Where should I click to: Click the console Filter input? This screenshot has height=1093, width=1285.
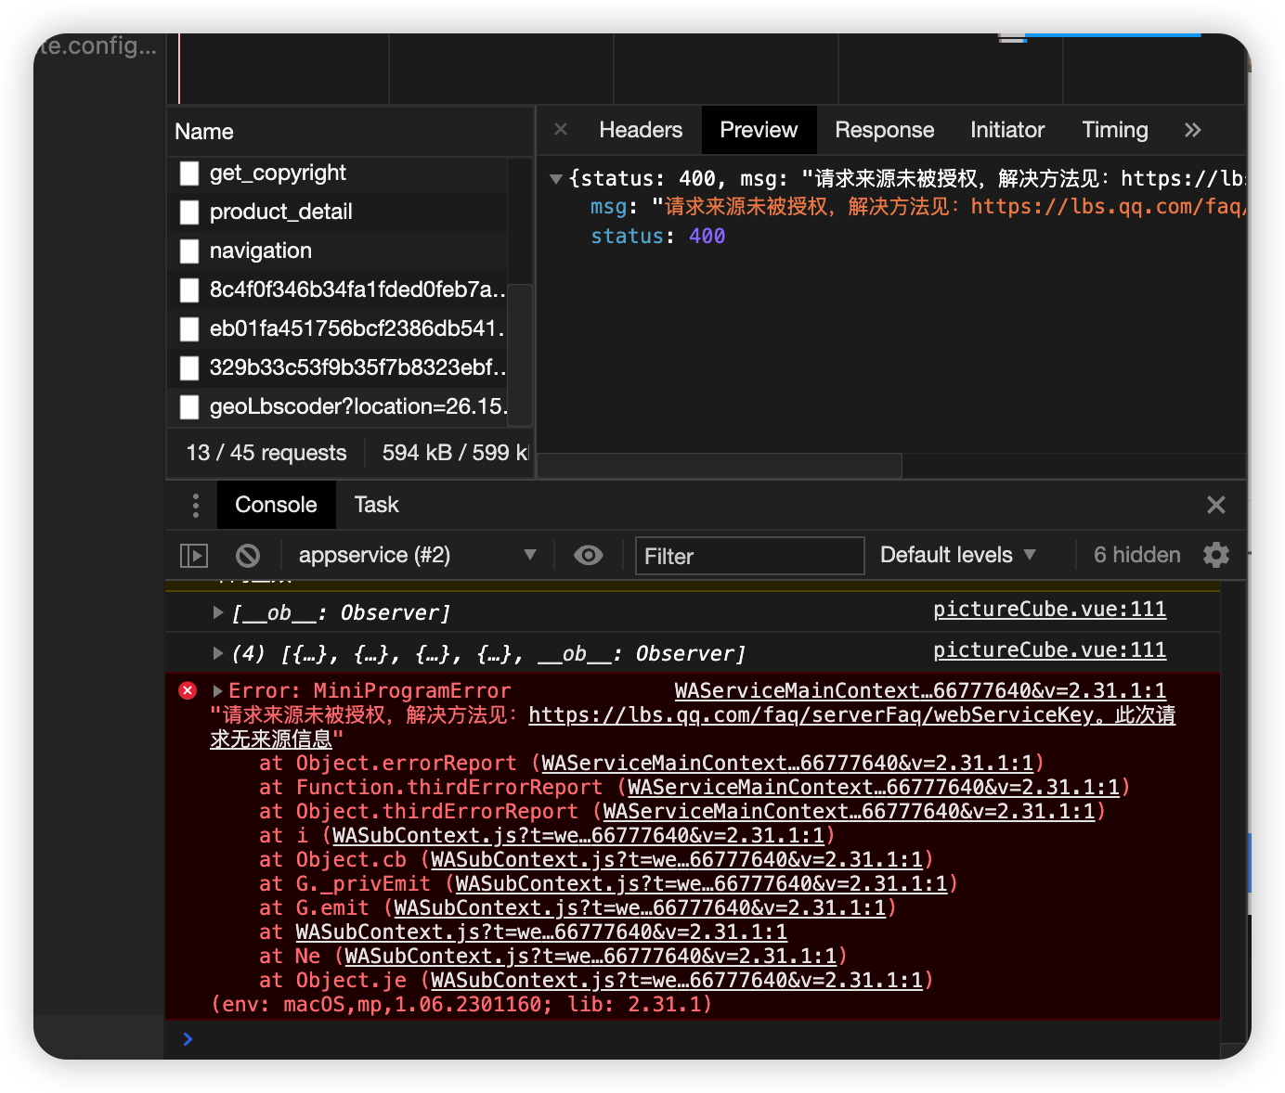pos(749,556)
